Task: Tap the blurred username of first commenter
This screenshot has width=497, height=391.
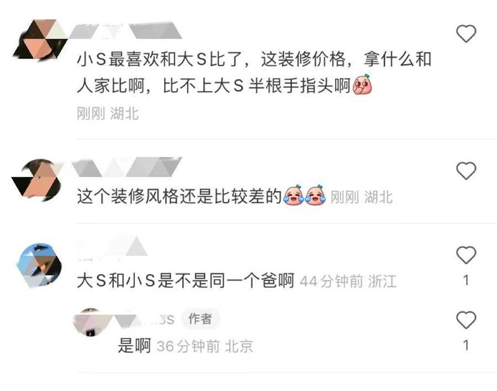Action: [x=125, y=30]
